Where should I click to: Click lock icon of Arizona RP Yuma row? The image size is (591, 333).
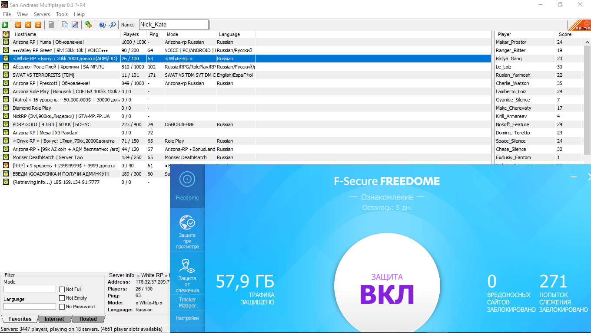(6, 42)
